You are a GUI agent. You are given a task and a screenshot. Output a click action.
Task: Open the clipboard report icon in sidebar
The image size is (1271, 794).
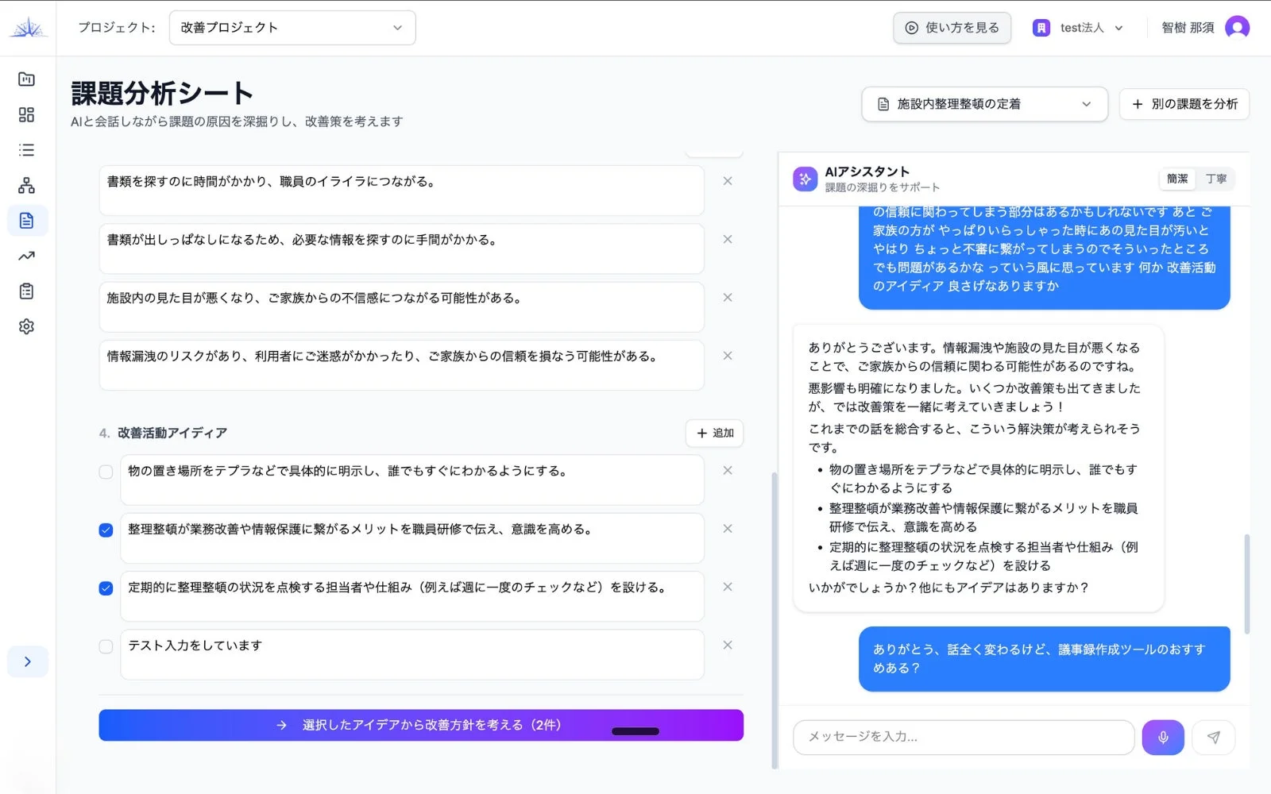[x=26, y=291]
